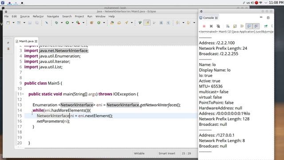Open the dropdown arrow next to the Run button

pyautogui.click(x=72, y=23)
